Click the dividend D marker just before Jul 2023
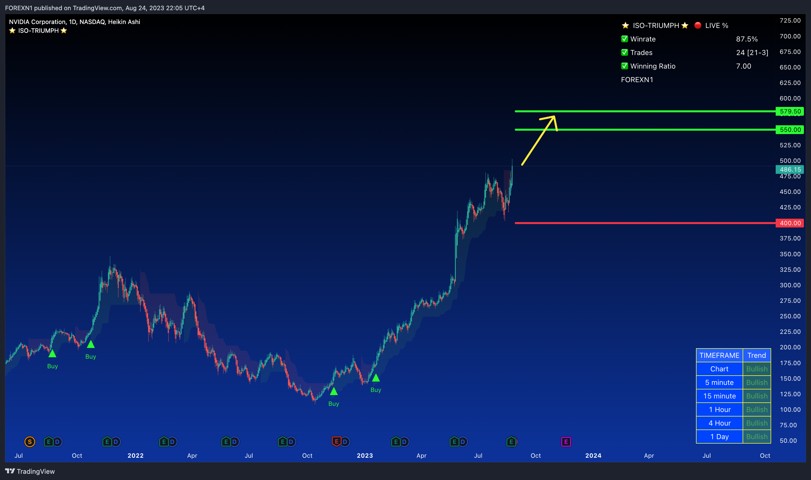This screenshot has width=811, height=480. (463, 442)
